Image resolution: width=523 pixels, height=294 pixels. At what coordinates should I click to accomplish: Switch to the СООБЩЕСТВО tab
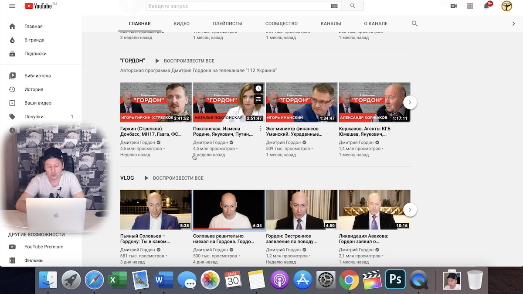click(281, 24)
